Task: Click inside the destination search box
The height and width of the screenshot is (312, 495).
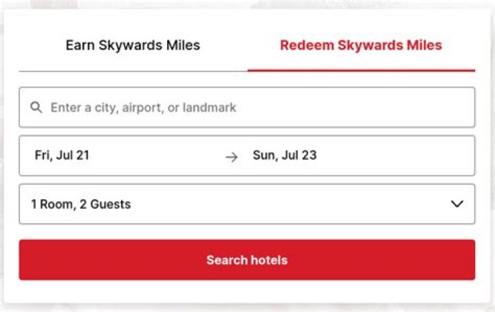Action: click(261, 107)
